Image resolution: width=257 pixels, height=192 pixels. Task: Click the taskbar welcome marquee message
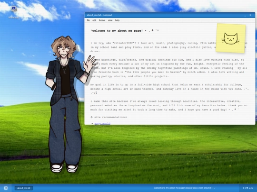[x=185, y=188]
